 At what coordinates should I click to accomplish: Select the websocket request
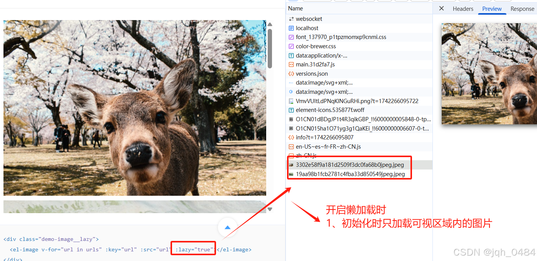[x=359, y=19]
